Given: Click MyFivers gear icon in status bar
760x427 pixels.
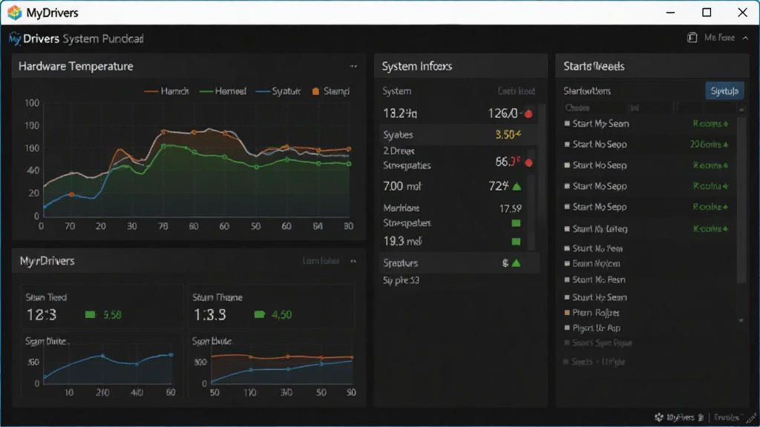Looking at the screenshot, I should click(x=659, y=417).
